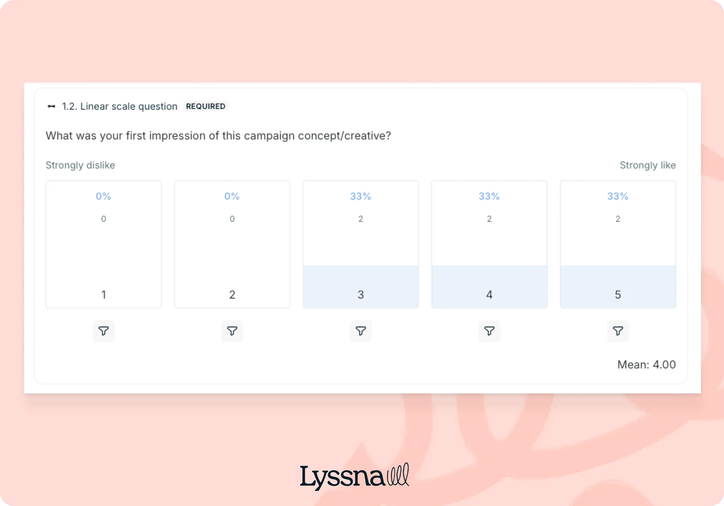The height and width of the screenshot is (506, 724).
Task: Click the Strongly dislike scale label
Action: [80, 165]
